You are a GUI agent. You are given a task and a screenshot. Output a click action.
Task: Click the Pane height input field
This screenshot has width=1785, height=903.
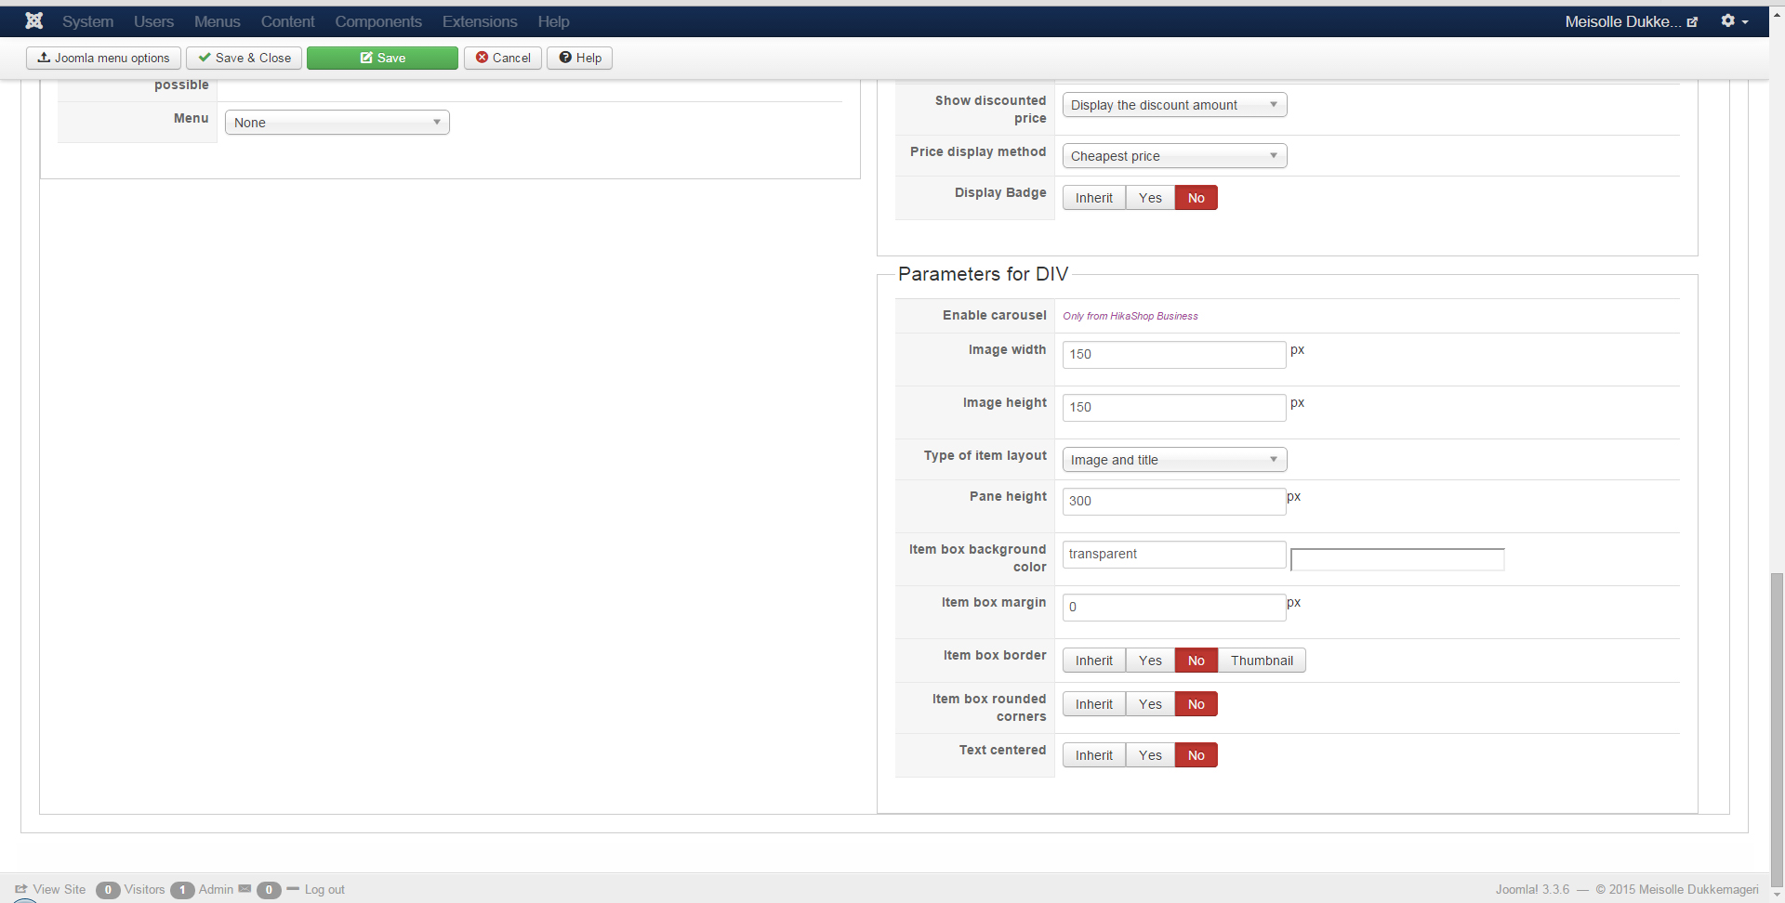pyautogui.click(x=1174, y=501)
